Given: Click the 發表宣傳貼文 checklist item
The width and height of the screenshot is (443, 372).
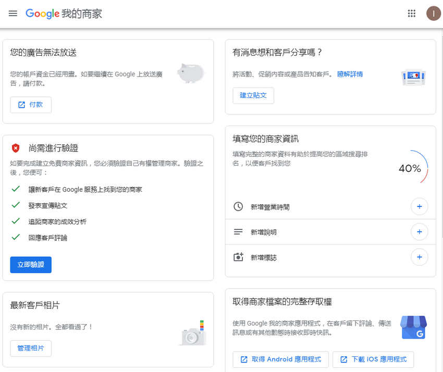Looking at the screenshot, I should [48, 206].
